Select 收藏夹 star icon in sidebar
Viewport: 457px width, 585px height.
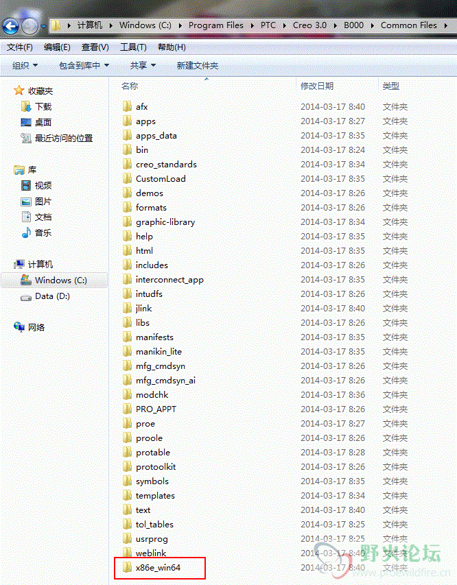[x=19, y=91]
